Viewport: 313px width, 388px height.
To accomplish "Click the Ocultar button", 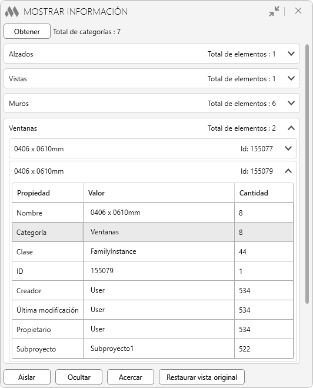I will coord(79,377).
